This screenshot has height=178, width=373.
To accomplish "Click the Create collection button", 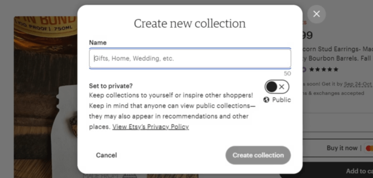I will pyautogui.click(x=258, y=155).
